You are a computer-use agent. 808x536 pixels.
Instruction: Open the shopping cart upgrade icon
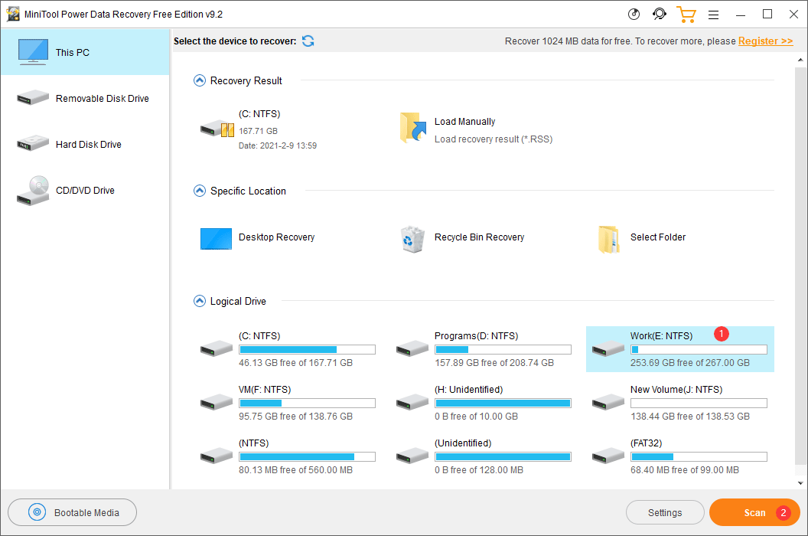[x=686, y=15]
